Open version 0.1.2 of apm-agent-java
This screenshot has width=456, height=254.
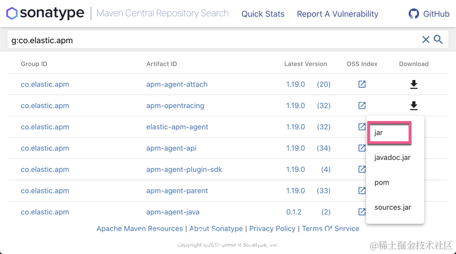tap(294, 212)
